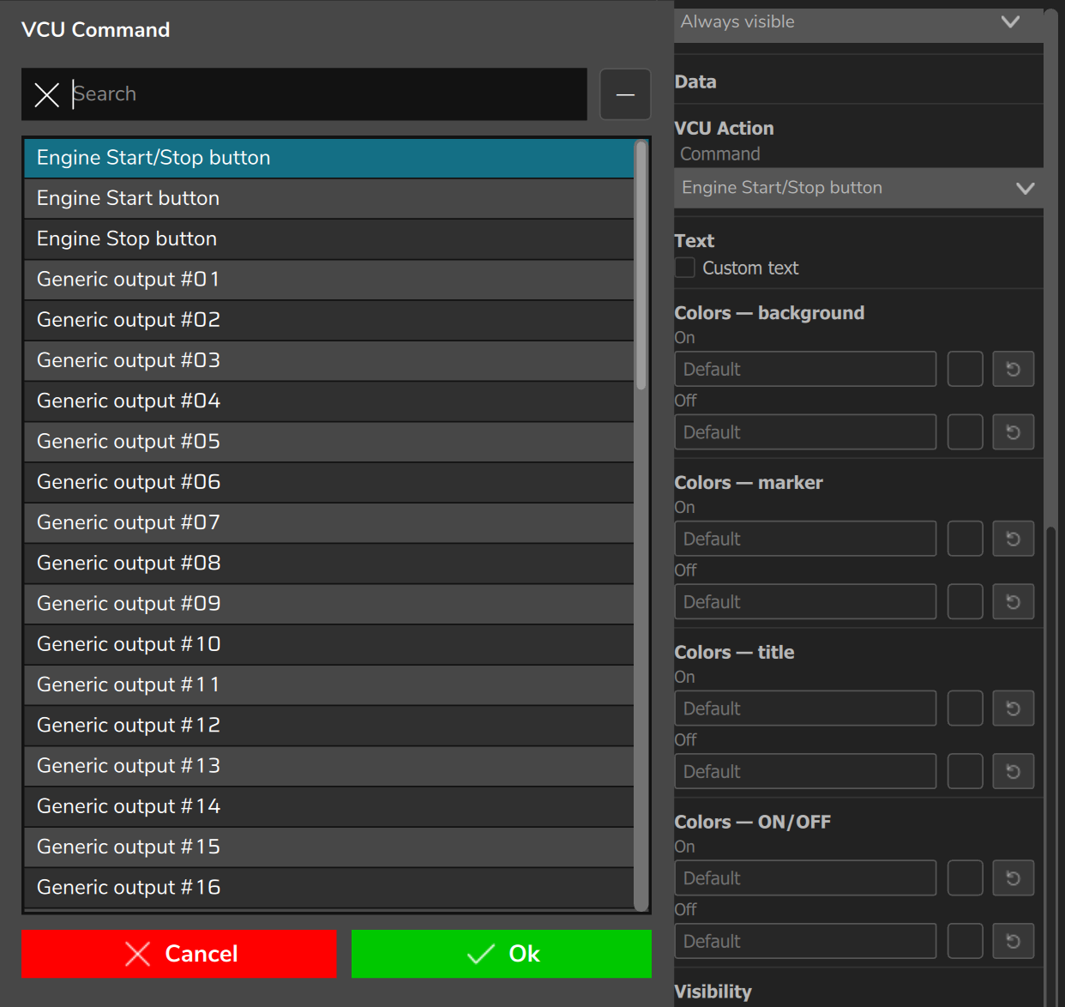Click ON/OFF On Default color field
Image resolution: width=1065 pixels, height=1007 pixels.
pyautogui.click(x=805, y=878)
